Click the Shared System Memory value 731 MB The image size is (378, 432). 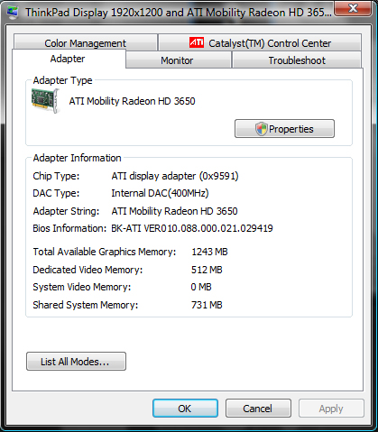pos(207,305)
